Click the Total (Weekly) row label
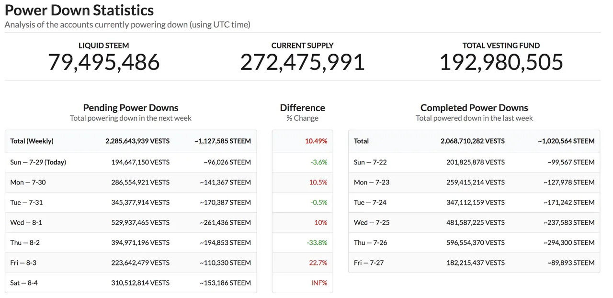613x298 pixels. click(32, 141)
